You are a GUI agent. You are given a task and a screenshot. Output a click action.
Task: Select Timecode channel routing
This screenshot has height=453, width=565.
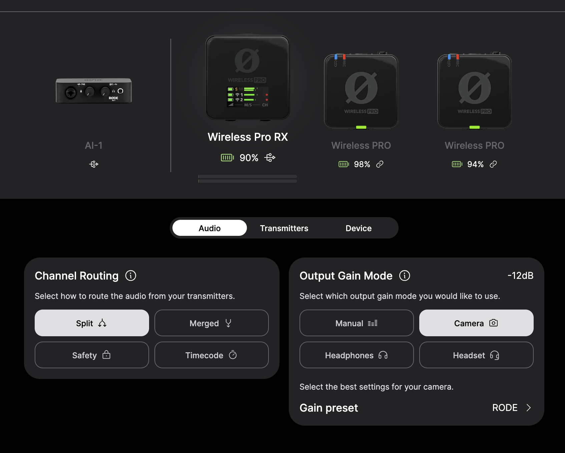coord(211,355)
